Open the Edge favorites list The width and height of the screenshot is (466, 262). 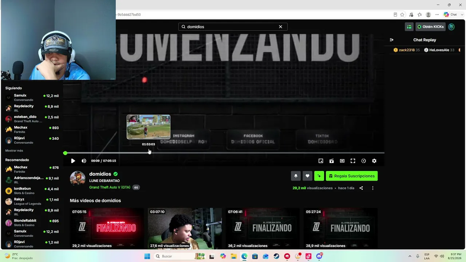pos(420,15)
